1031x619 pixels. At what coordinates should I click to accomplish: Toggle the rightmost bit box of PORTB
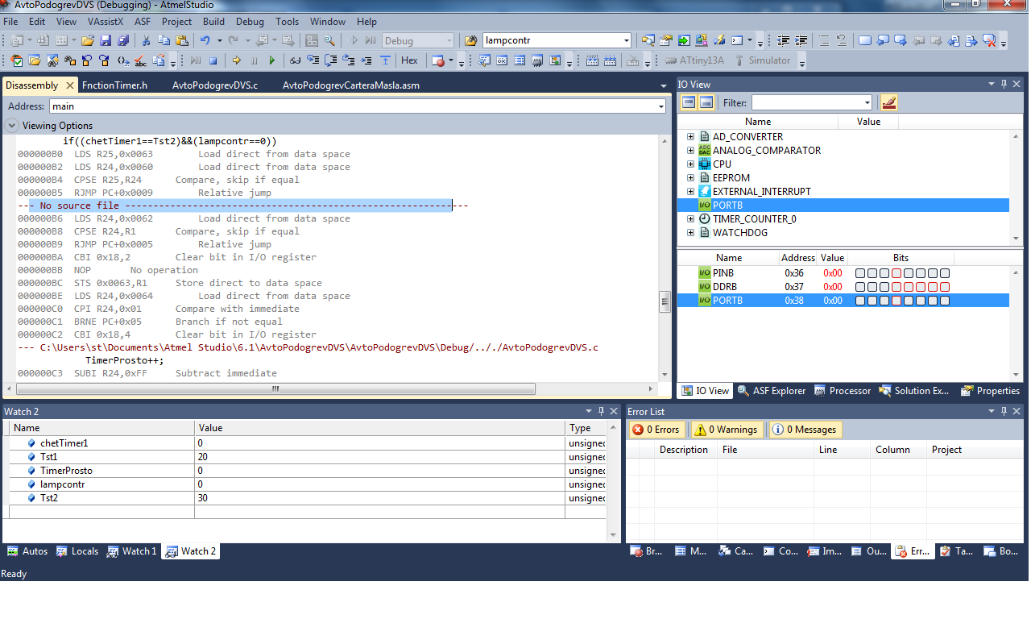point(945,301)
